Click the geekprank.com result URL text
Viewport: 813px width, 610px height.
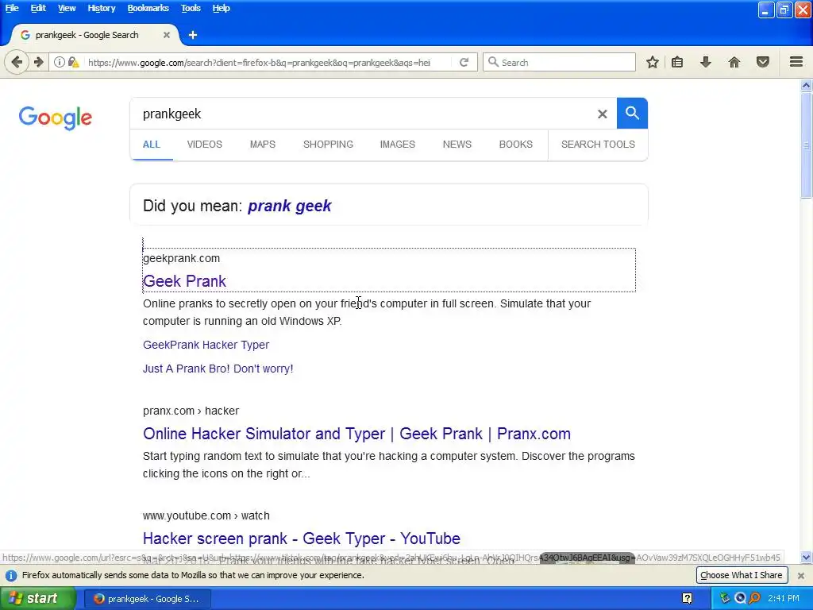tap(182, 258)
